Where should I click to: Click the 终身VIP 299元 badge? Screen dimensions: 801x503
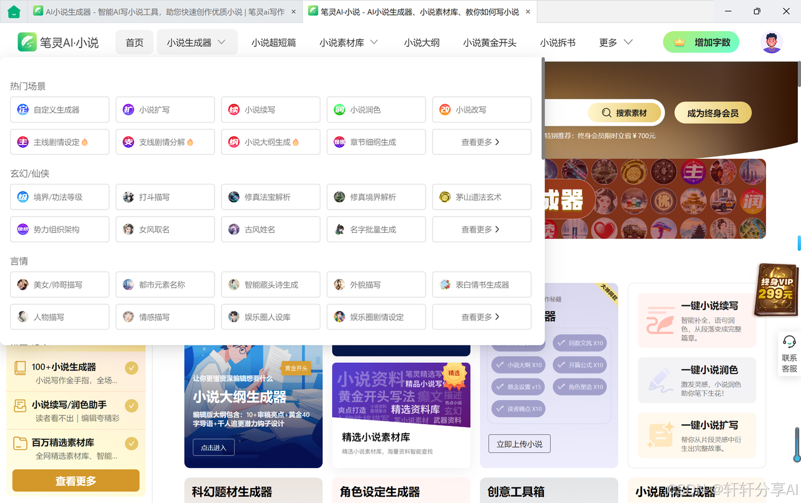pyautogui.click(x=775, y=289)
